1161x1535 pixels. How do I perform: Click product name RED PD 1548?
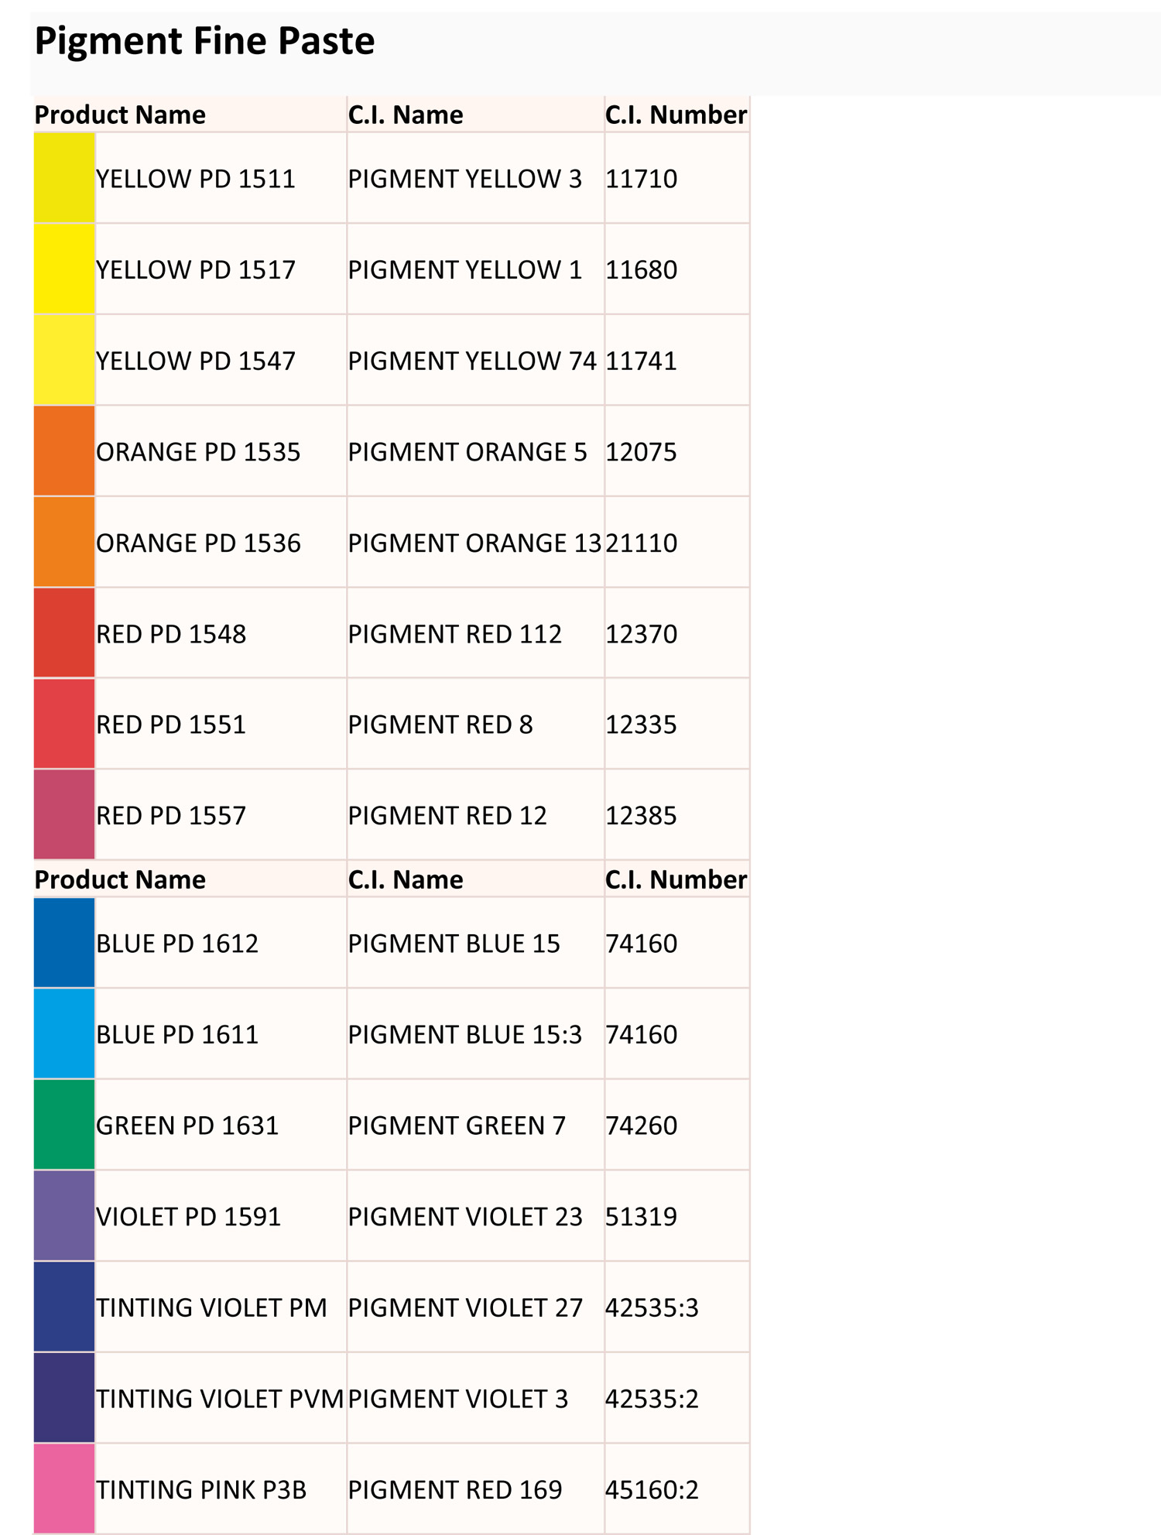point(171,634)
